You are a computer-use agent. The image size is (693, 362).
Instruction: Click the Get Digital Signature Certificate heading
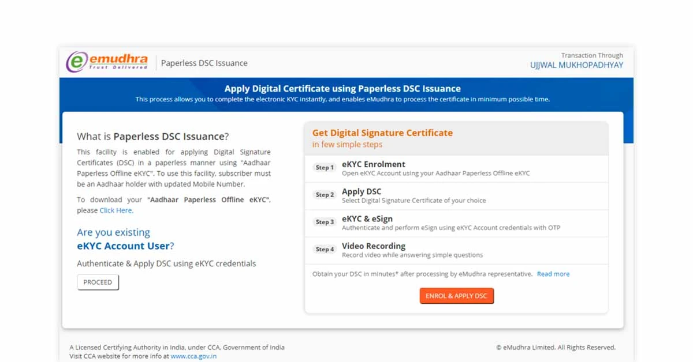382,133
